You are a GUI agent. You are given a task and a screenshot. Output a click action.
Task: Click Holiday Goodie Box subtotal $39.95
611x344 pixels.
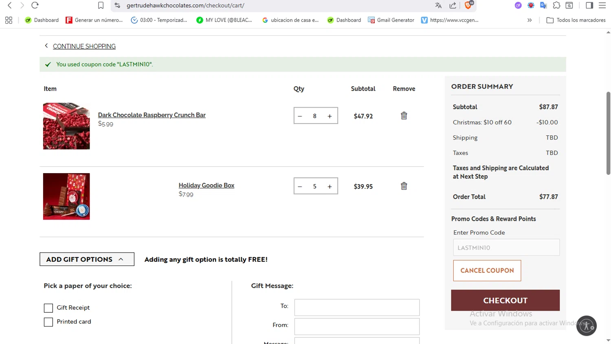(x=363, y=187)
